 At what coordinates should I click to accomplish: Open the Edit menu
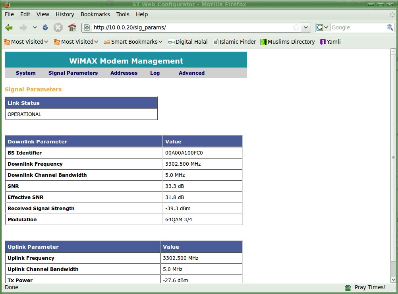pos(25,14)
